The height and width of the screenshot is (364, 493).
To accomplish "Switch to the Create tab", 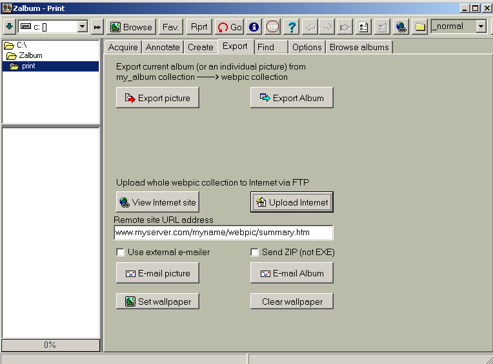I will (200, 47).
